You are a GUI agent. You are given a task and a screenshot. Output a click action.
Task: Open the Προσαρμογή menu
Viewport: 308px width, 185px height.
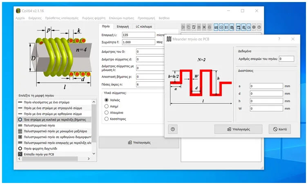[146, 18]
